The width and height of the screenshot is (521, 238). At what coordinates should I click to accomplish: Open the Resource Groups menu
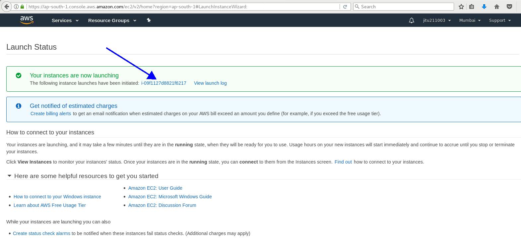[x=112, y=21]
